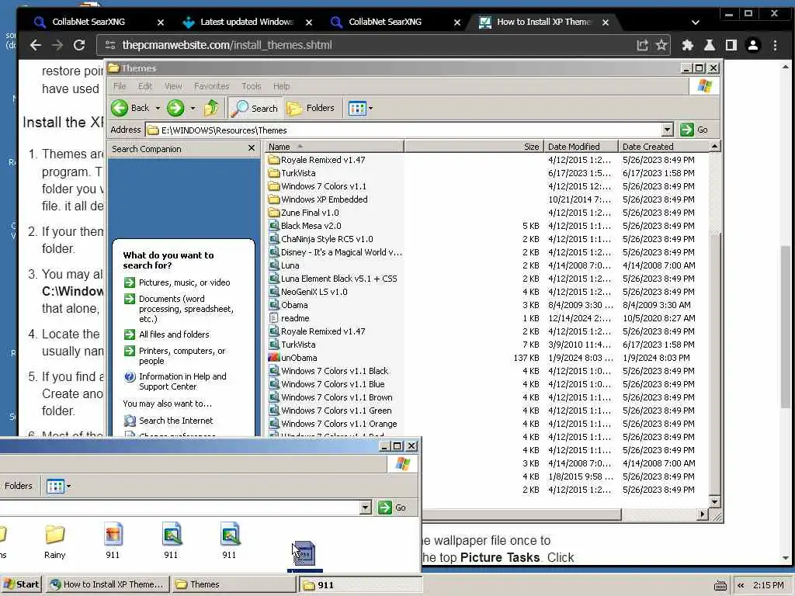Bookmark this page with the star icon
795x596 pixels.
[661, 45]
